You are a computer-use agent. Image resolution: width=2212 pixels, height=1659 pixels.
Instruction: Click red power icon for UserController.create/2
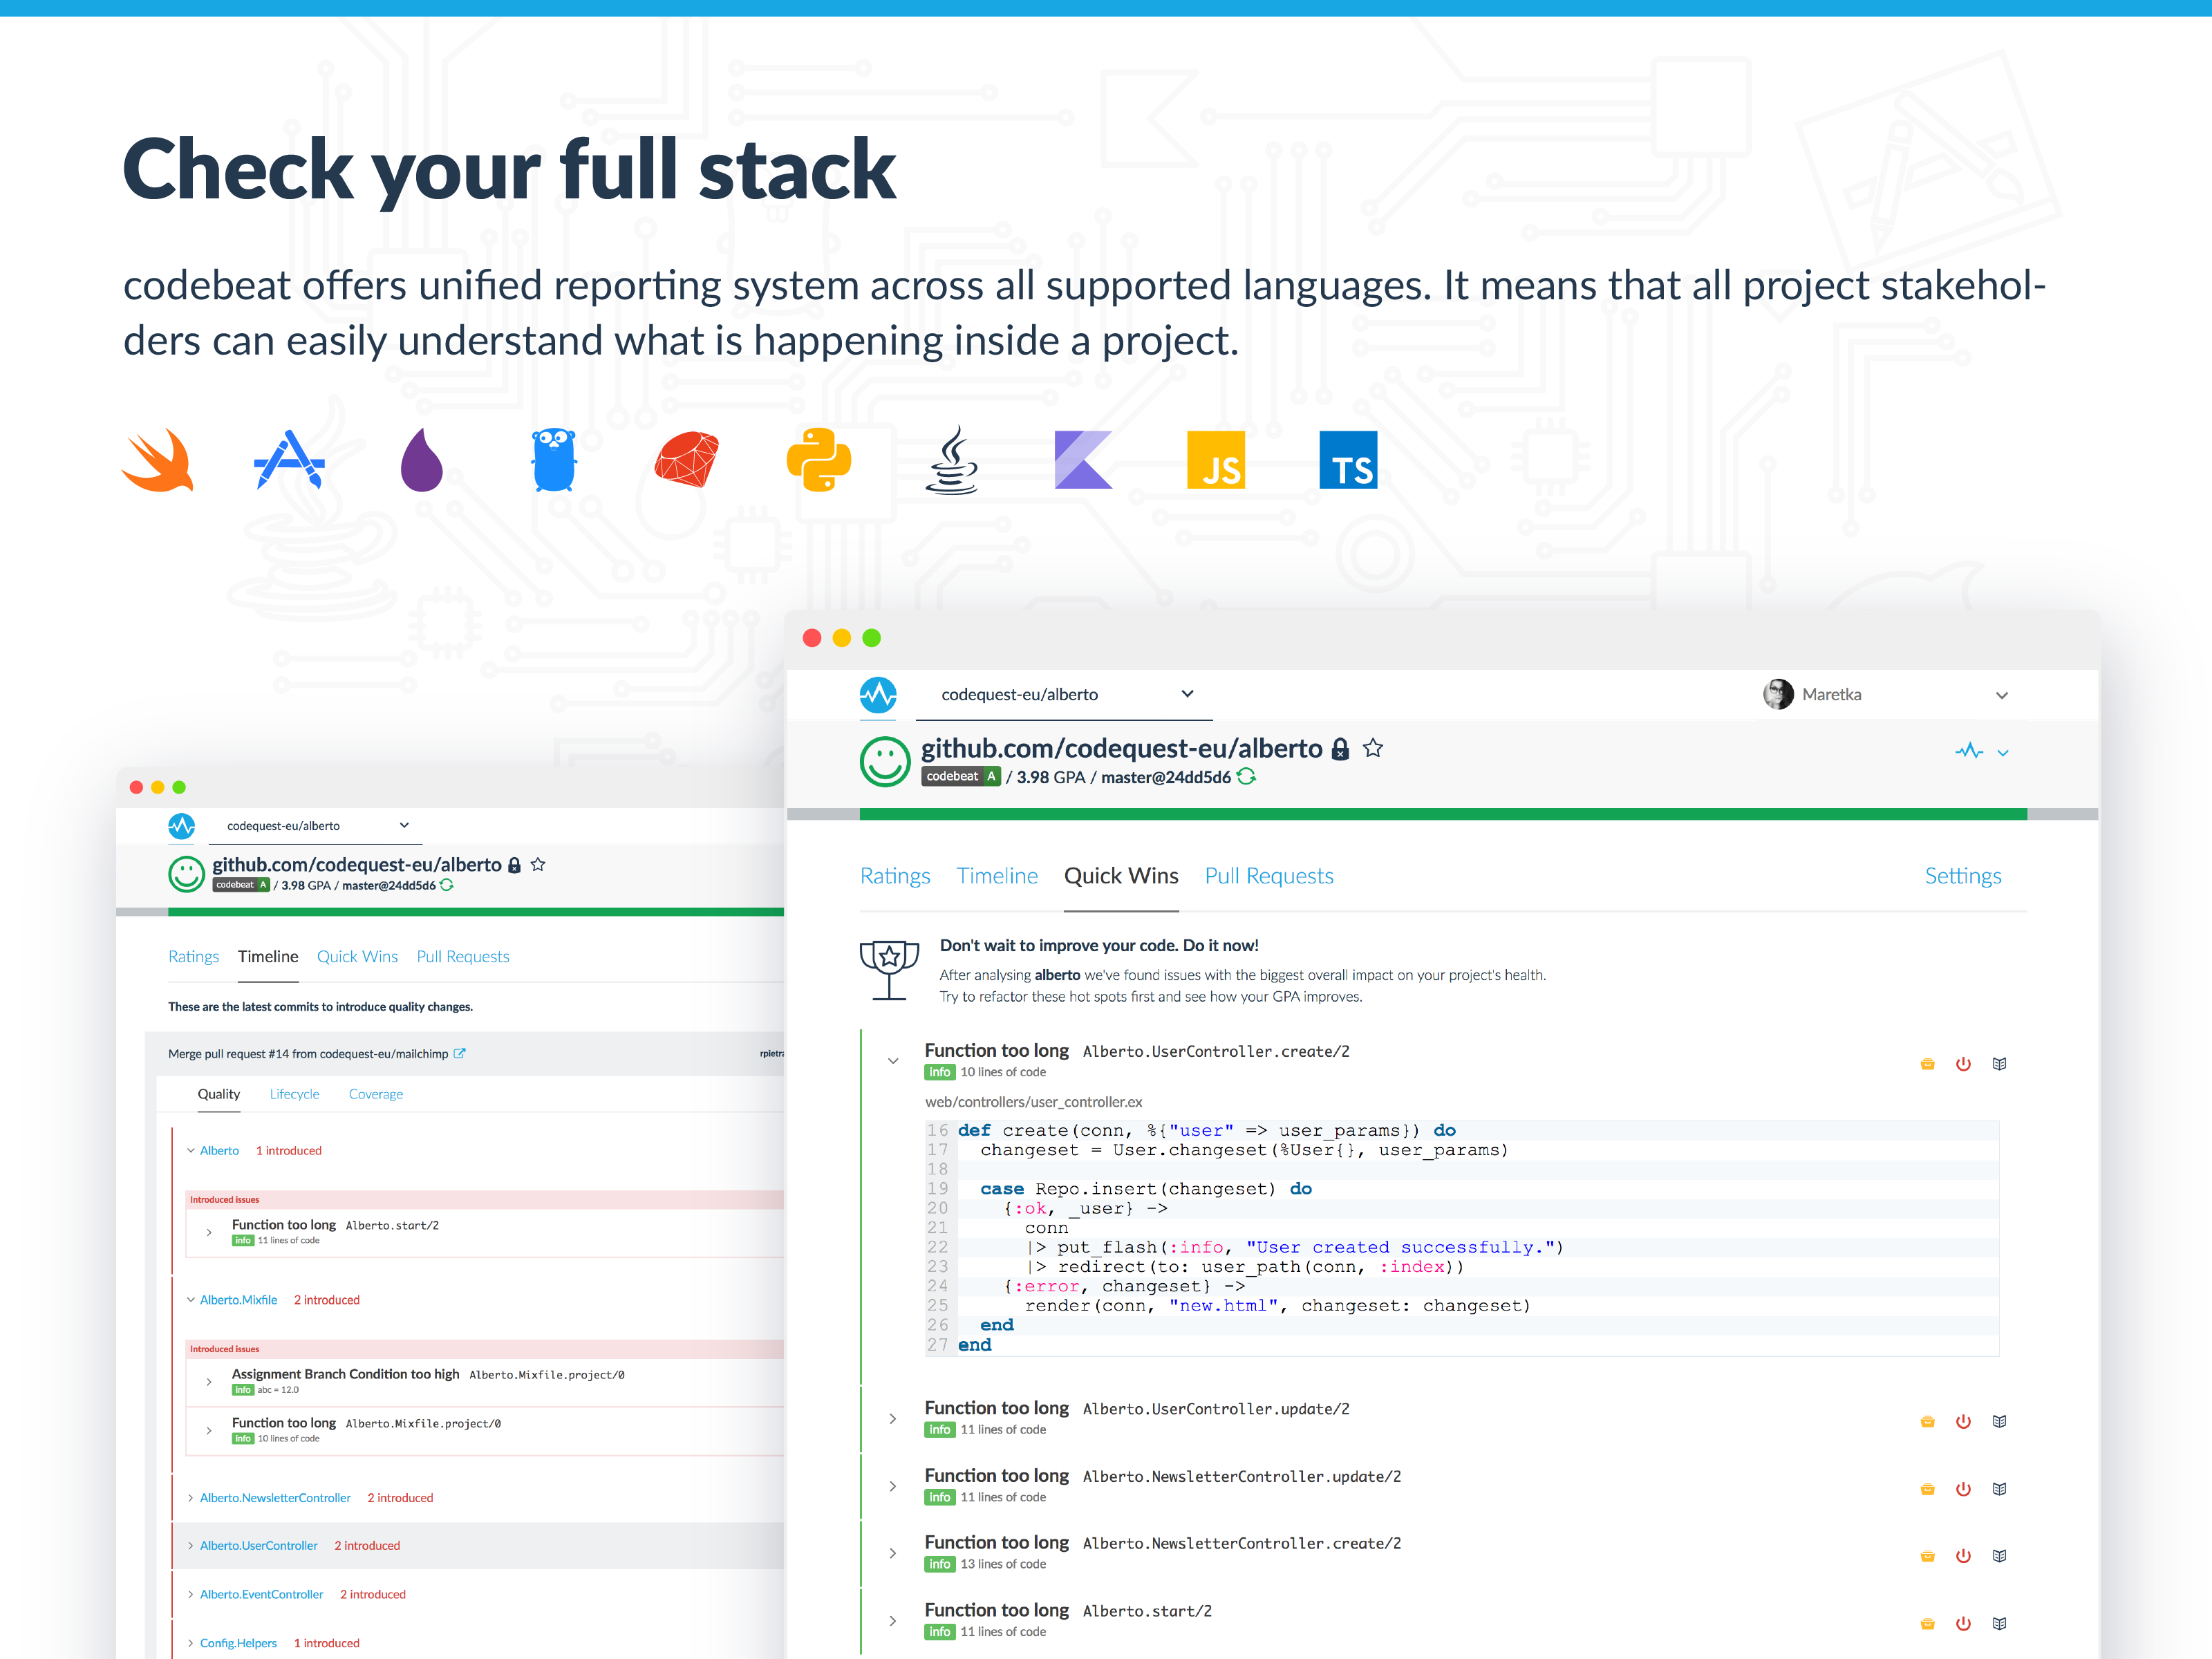pyautogui.click(x=1963, y=1064)
